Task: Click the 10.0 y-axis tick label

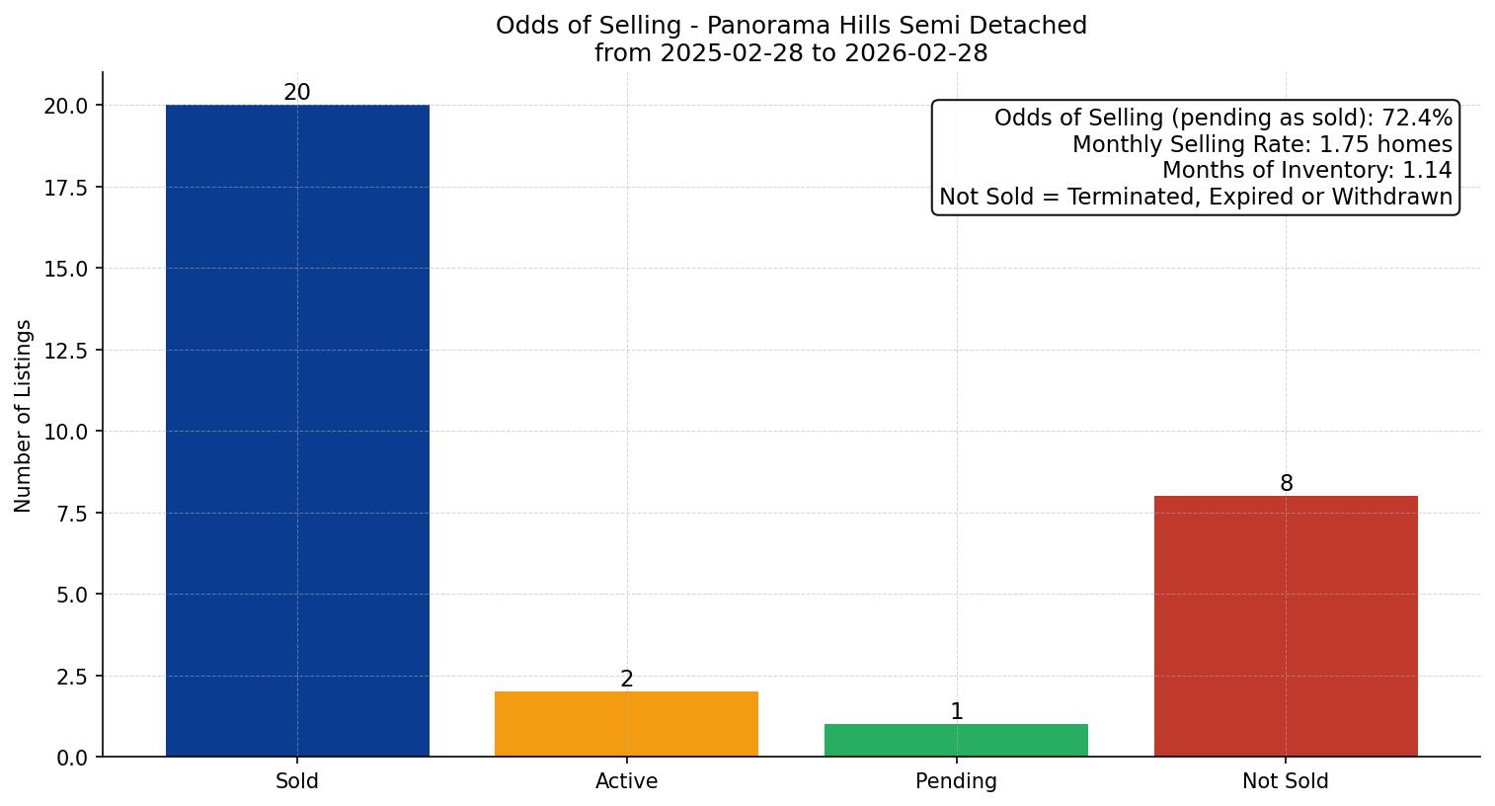Action: coord(66,432)
